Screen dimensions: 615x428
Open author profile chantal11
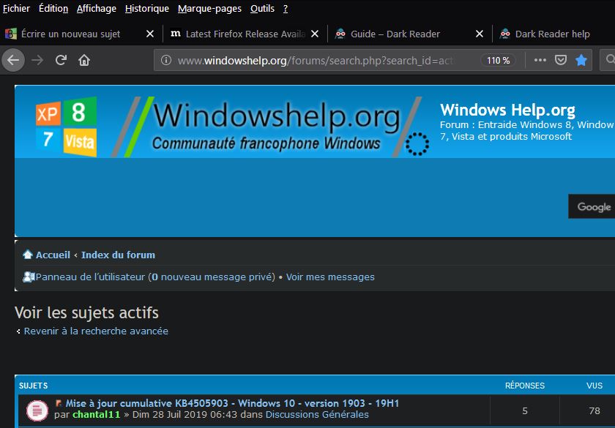(x=97, y=414)
